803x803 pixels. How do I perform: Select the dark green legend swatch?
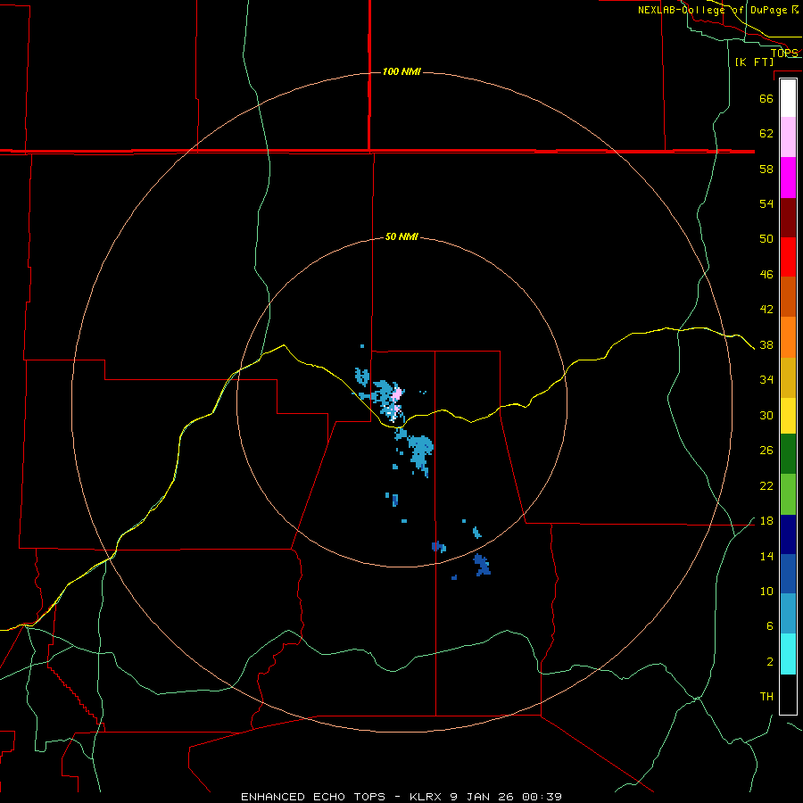point(788,454)
